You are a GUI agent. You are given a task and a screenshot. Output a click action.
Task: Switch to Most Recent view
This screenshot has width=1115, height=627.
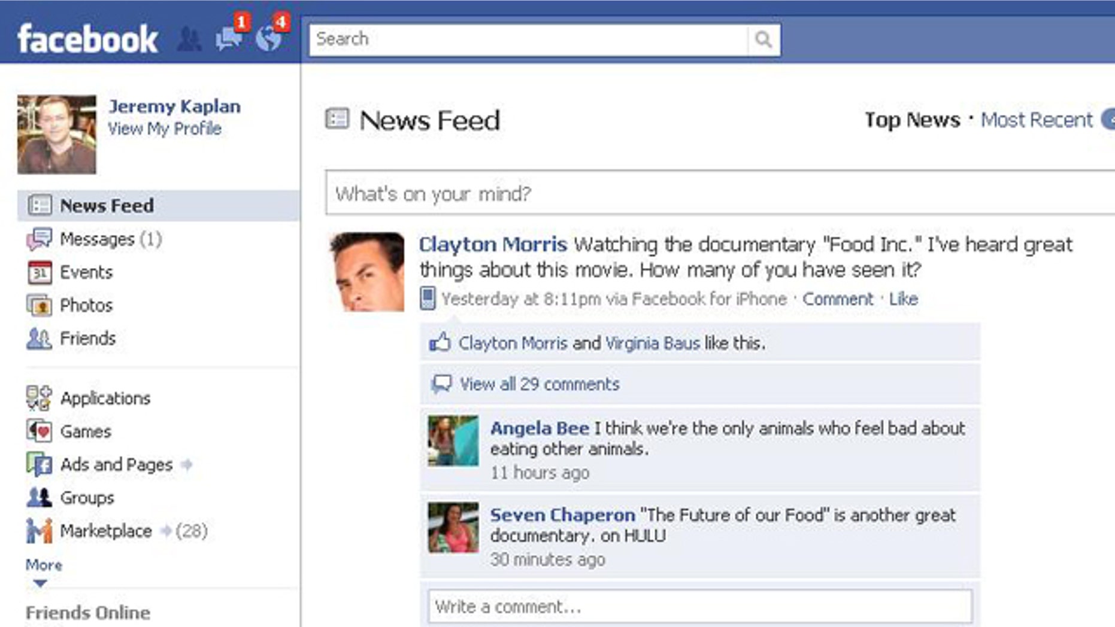tap(1037, 120)
